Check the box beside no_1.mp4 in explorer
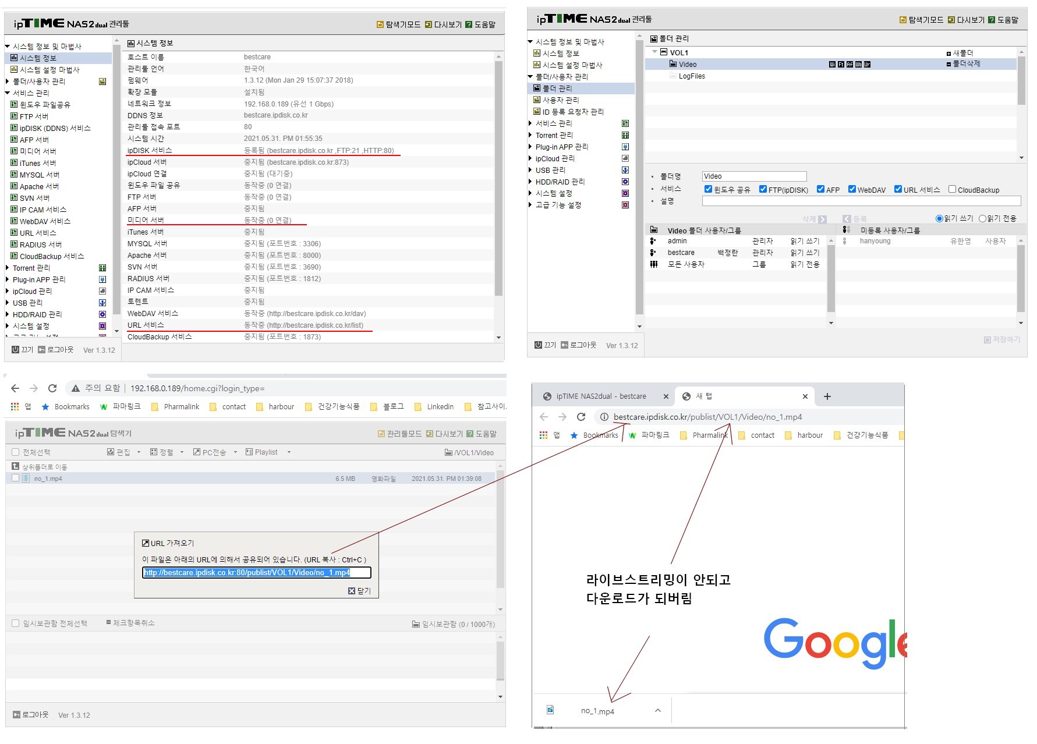The width and height of the screenshot is (1037, 744). click(16, 478)
